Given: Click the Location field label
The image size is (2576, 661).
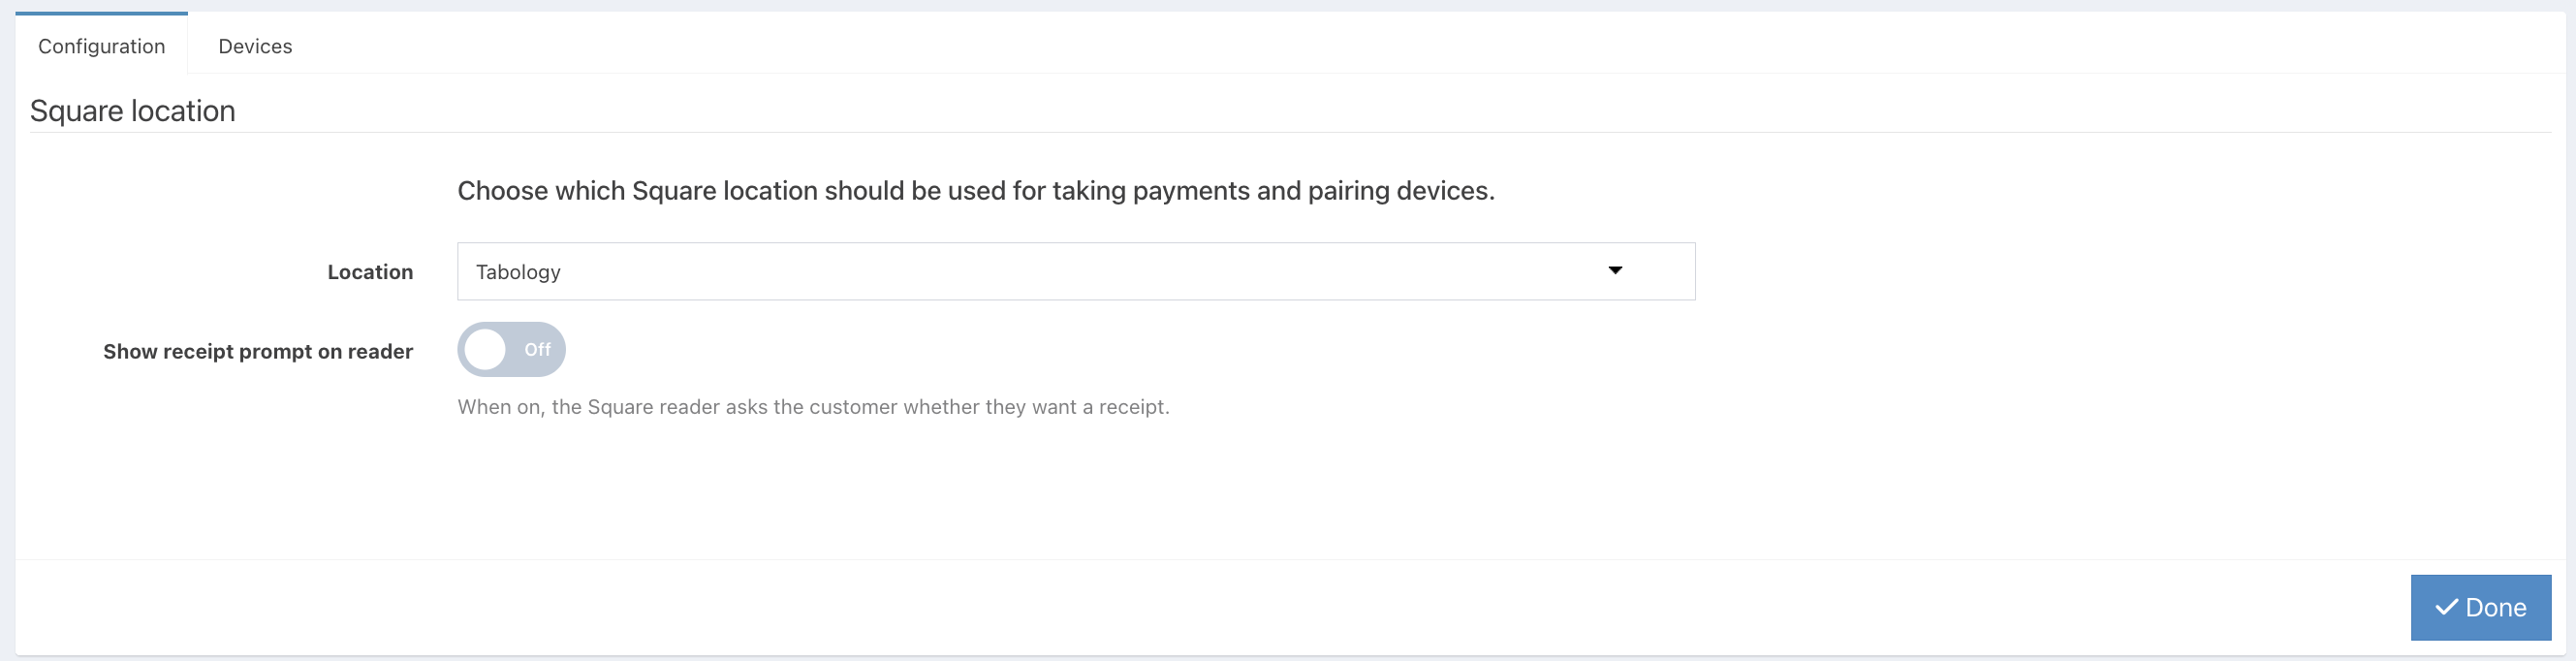Looking at the screenshot, I should (370, 272).
